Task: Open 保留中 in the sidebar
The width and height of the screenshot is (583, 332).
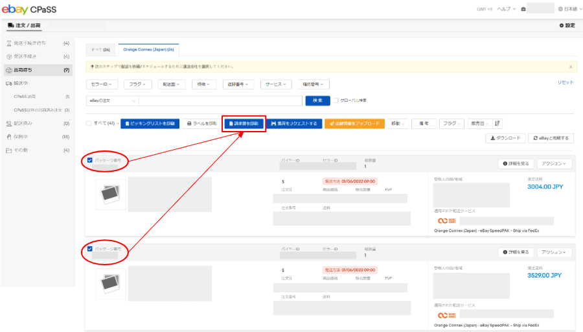Action: (23, 137)
